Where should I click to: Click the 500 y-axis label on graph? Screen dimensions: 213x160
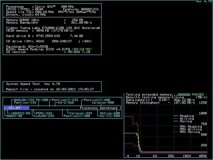click(204, 135)
